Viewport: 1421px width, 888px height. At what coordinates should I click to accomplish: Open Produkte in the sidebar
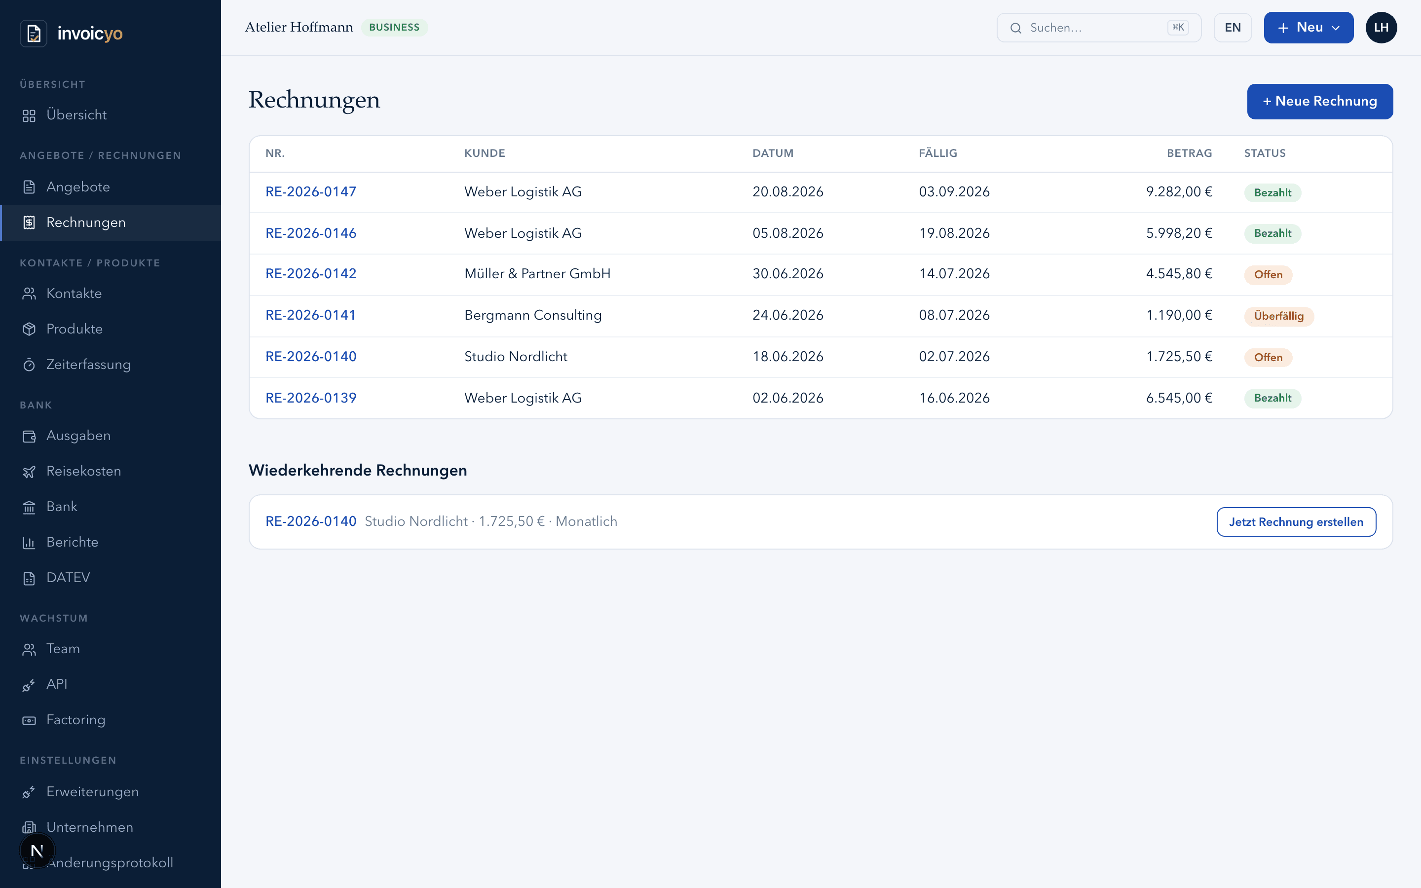click(111, 329)
